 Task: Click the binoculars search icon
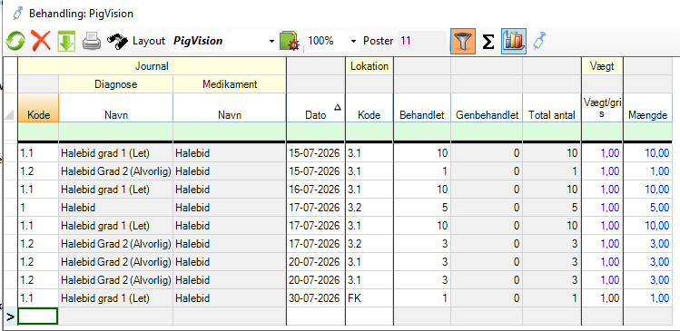click(x=117, y=41)
